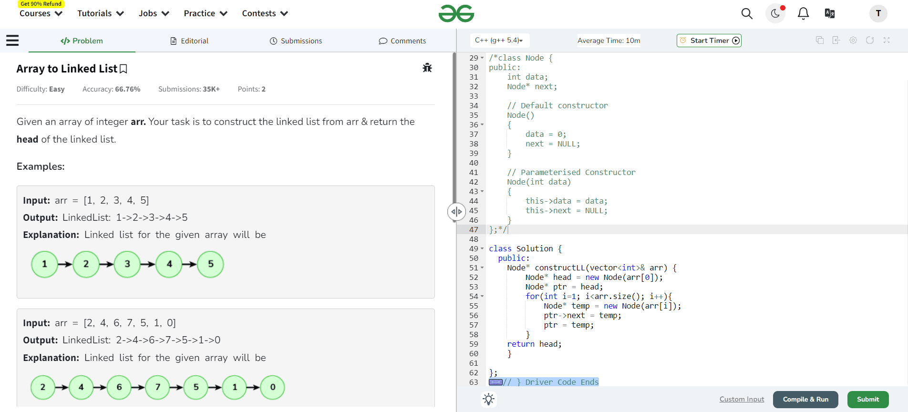Click the panel resize divider handle
908x412 pixels.
456,212
